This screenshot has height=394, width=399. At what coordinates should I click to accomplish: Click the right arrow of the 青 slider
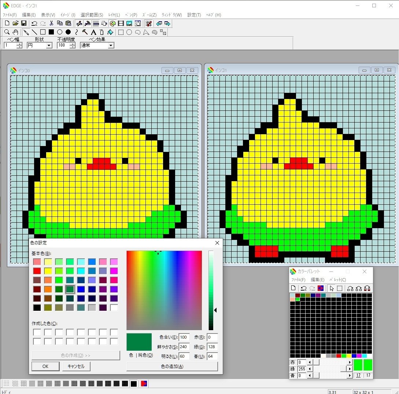[x=350, y=375]
